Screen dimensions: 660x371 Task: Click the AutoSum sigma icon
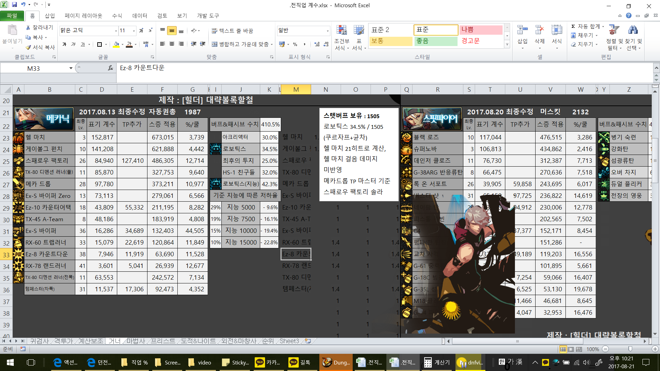pos(573,26)
